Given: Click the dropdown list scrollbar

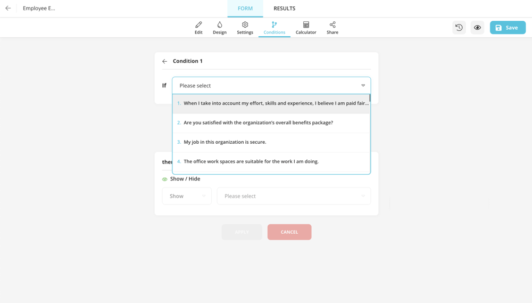Looking at the screenshot, I should pos(370,99).
